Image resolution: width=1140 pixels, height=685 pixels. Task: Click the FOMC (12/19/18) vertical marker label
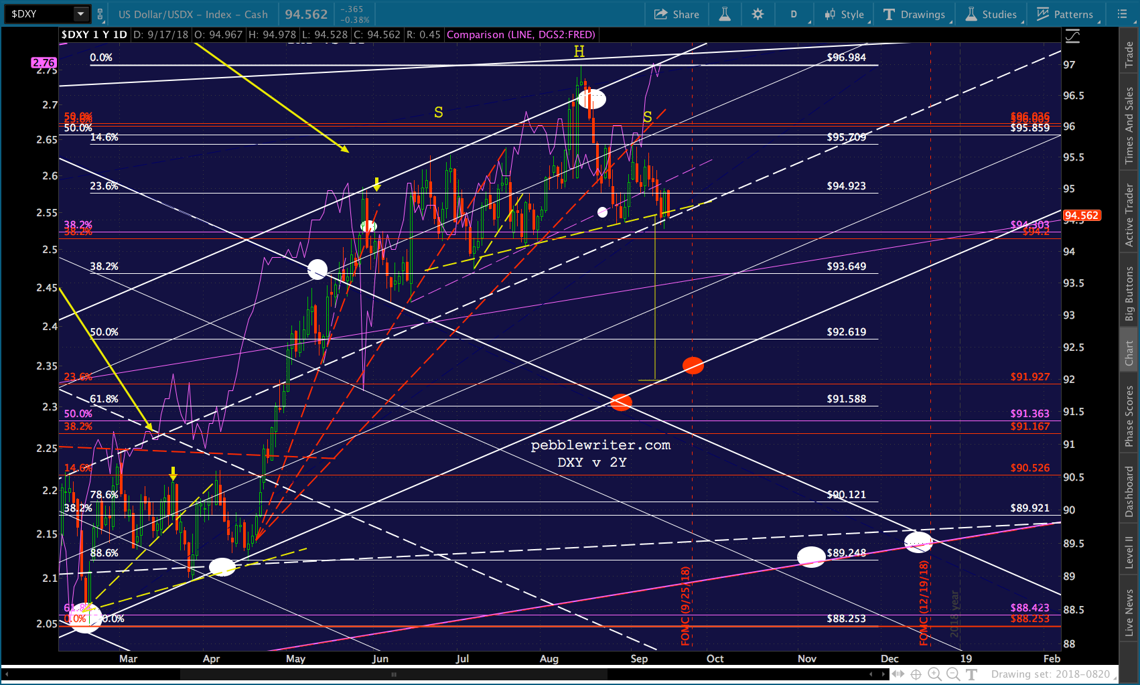pyautogui.click(x=924, y=603)
